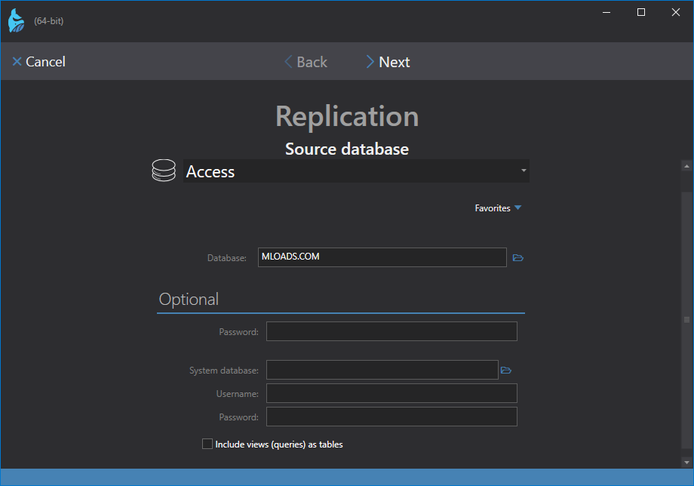Viewport: 694px width, 486px height.
Task: Click the Next chevron arrow icon
Action: [x=370, y=62]
